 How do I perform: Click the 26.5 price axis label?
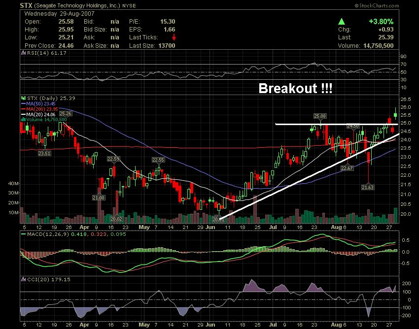[406, 99]
